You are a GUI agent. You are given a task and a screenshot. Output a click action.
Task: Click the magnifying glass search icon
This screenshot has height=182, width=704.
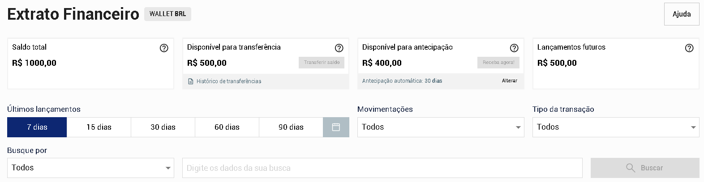tap(631, 168)
